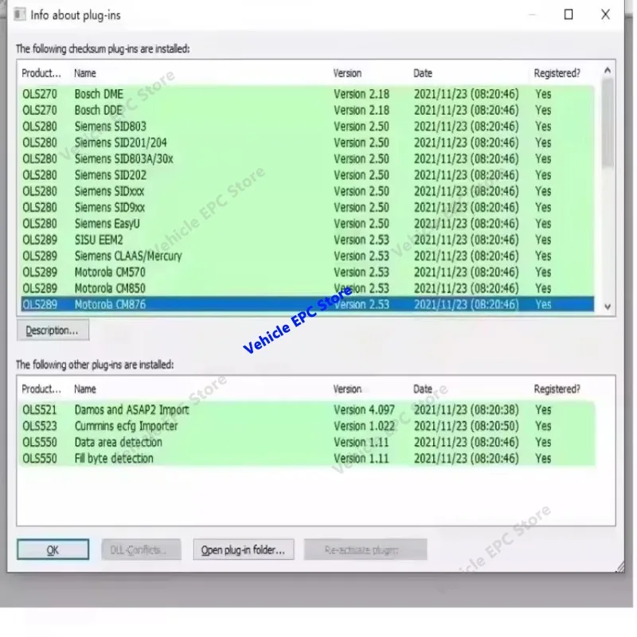637x637 pixels.
Task: Close the Info about plug-ins dialog
Action: coord(605,14)
